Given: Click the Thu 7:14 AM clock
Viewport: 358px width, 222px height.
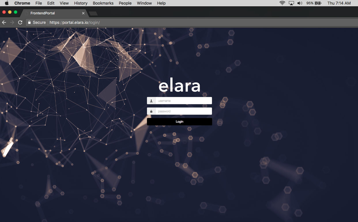Looking at the screenshot, I should click(x=339, y=3).
